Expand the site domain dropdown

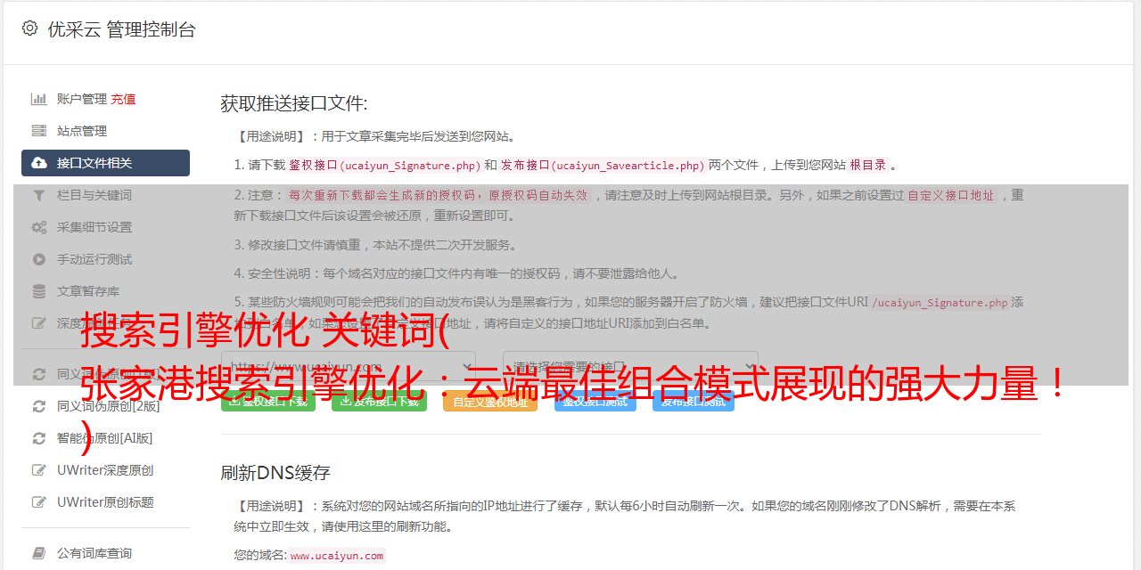click(348, 366)
